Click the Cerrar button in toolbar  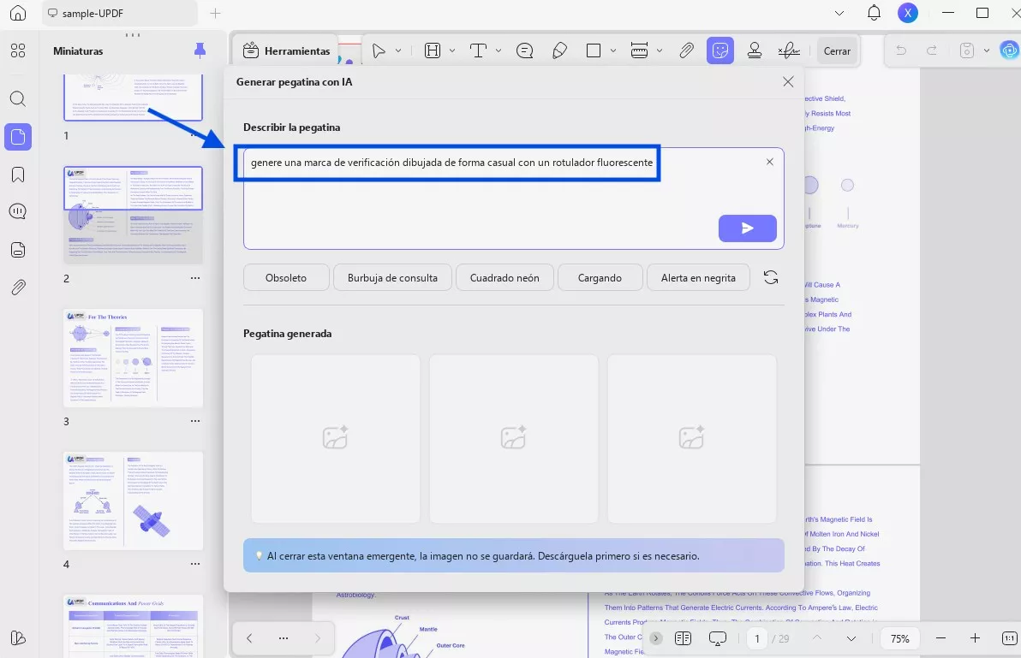click(837, 50)
